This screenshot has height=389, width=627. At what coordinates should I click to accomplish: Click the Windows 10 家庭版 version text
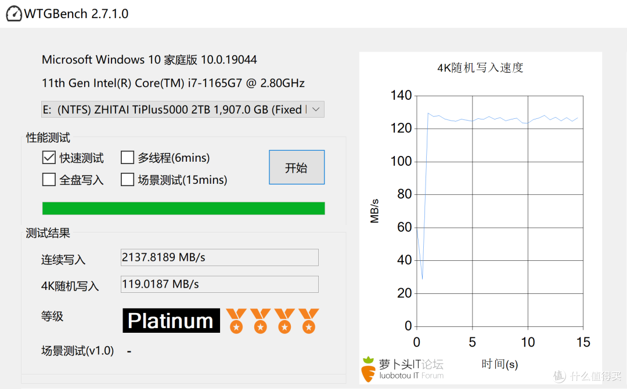(x=149, y=60)
